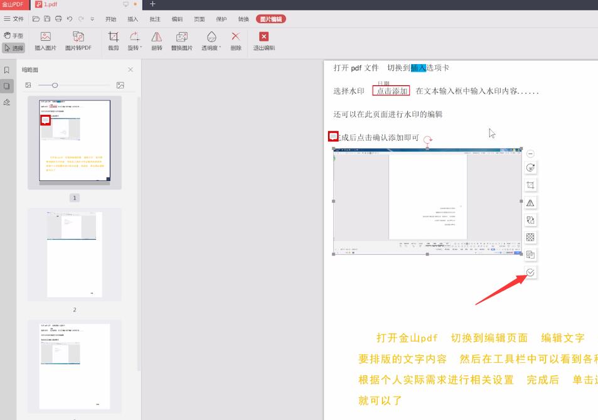
Task: Activate the 手型 hand tool
Action: click(14, 36)
